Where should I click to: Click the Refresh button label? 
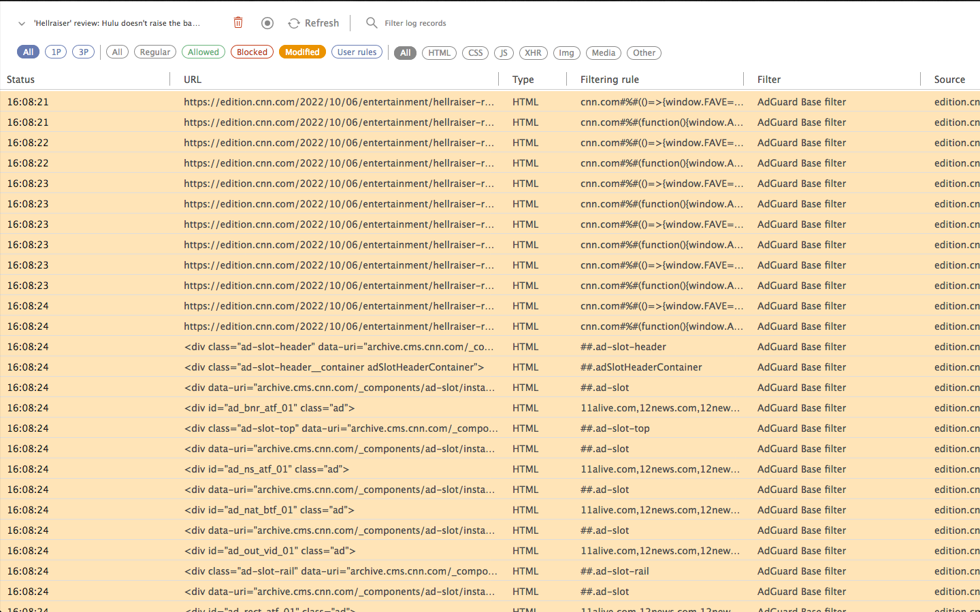[322, 23]
